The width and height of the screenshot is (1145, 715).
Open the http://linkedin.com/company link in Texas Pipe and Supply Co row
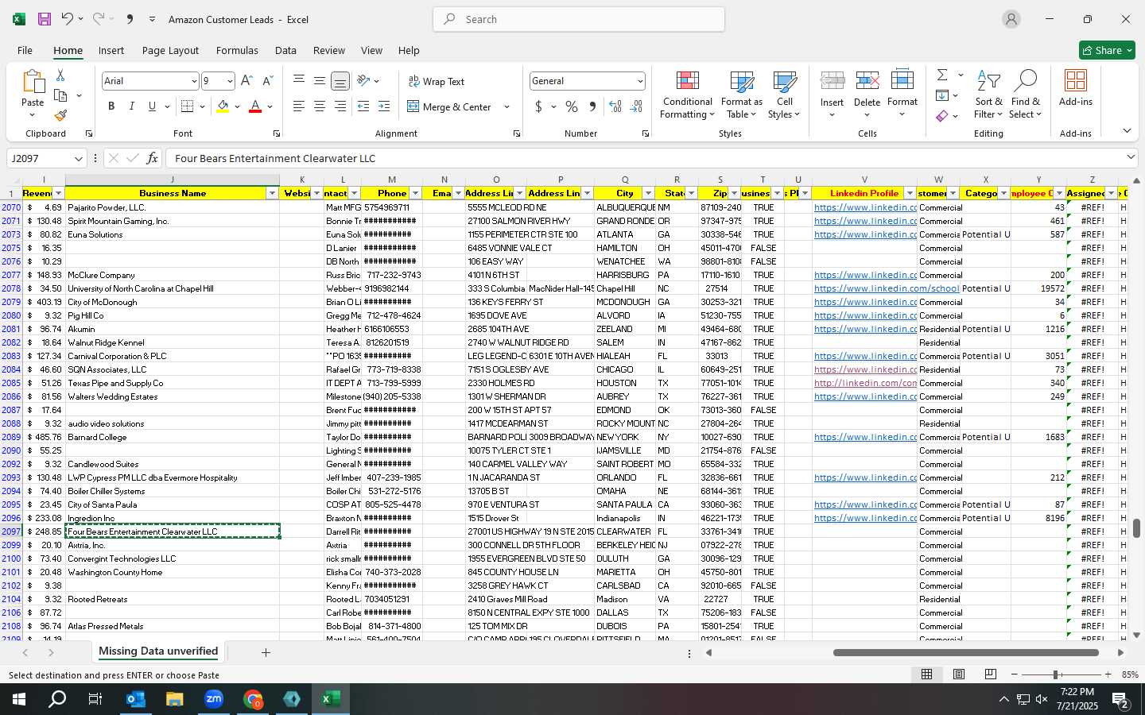click(x=865, y=384)
